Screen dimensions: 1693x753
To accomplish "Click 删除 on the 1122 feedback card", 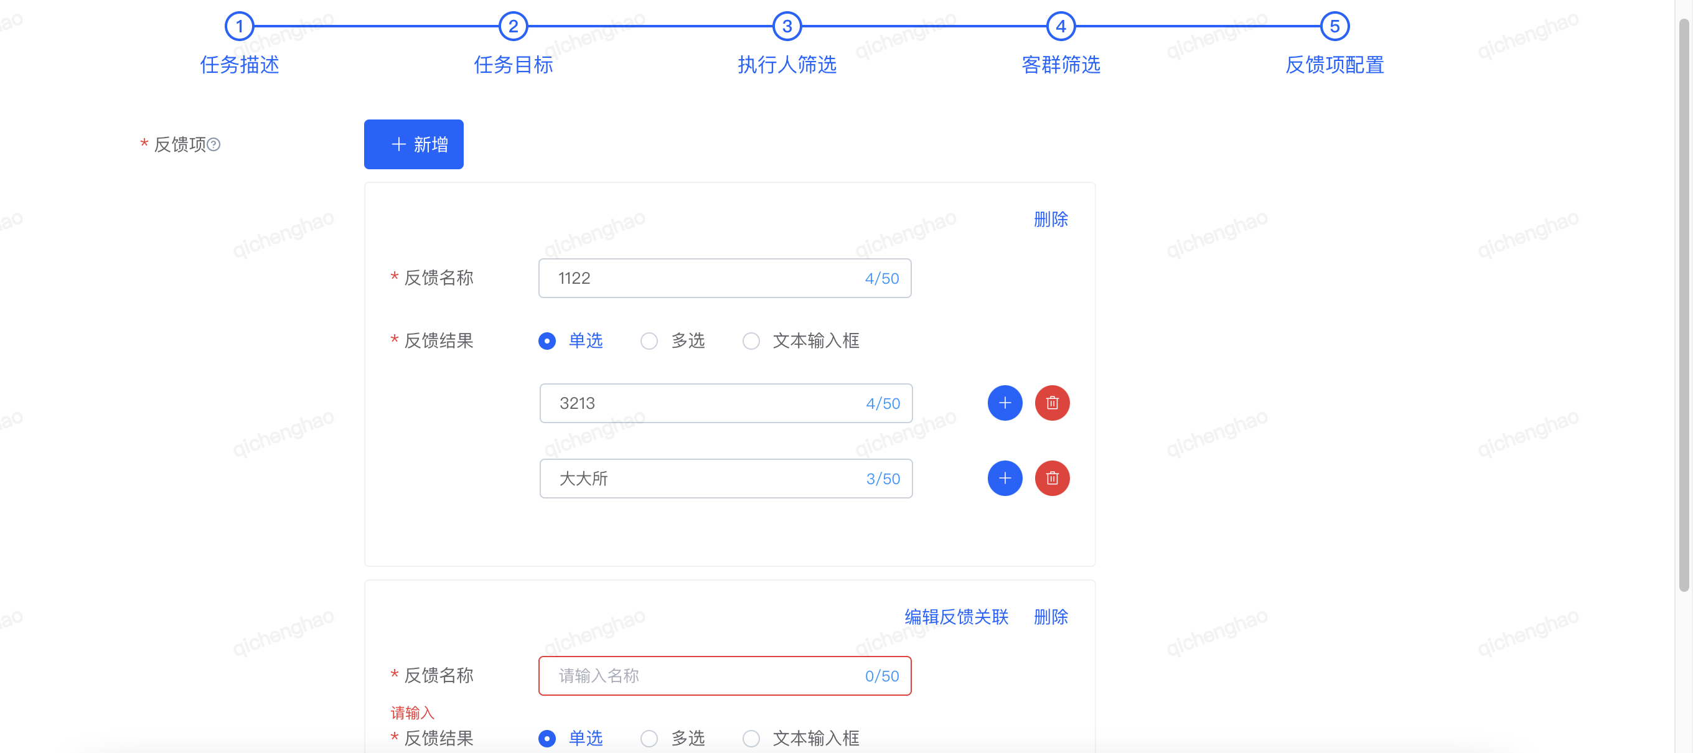I will tap(1050, 220).
